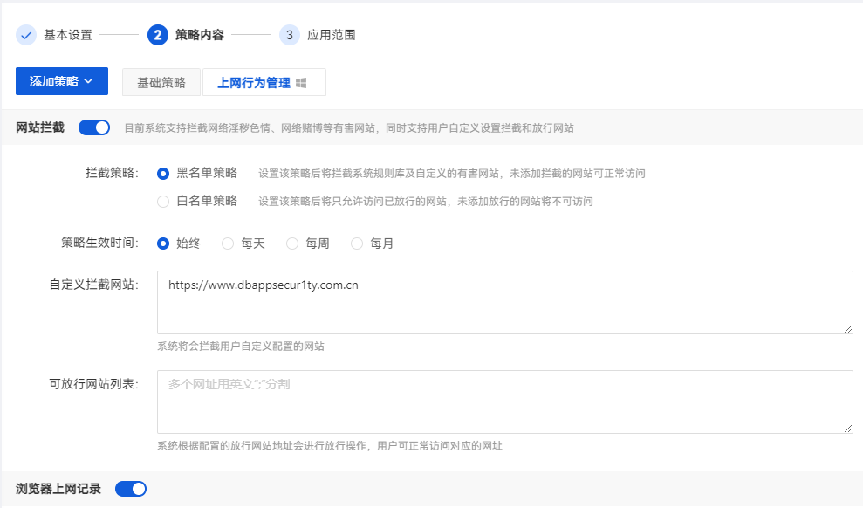This screenshot has width=863, height=508.
Task: Open the 添加策略 dropdown button
Action: click(x=61, y=81)
